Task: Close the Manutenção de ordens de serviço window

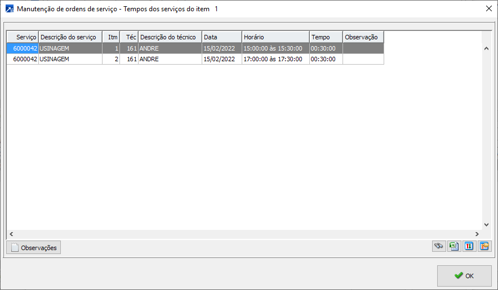Action: click(x=489, y=8)
